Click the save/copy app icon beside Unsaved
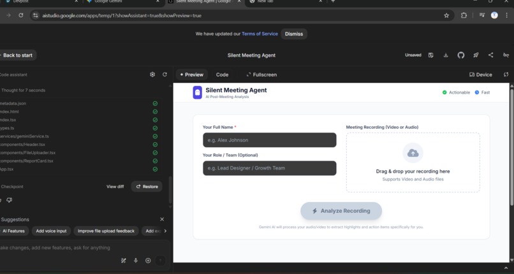Viewport: 514px width, 274px height. [x=431, y=55]
